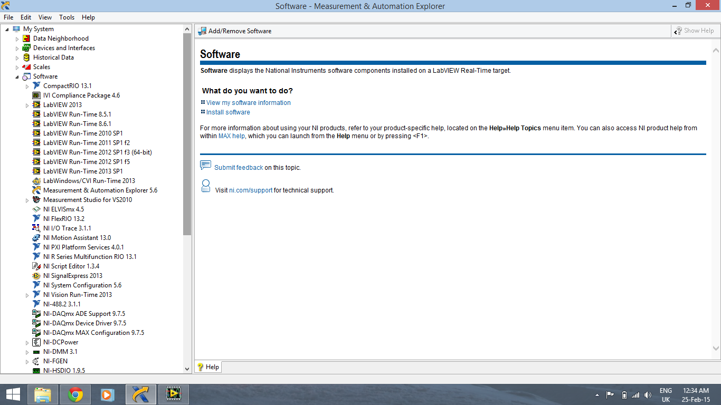Click the Measurement & Automation Explorer 5.6 icon
721x405 pixels.
click(36, 190)
